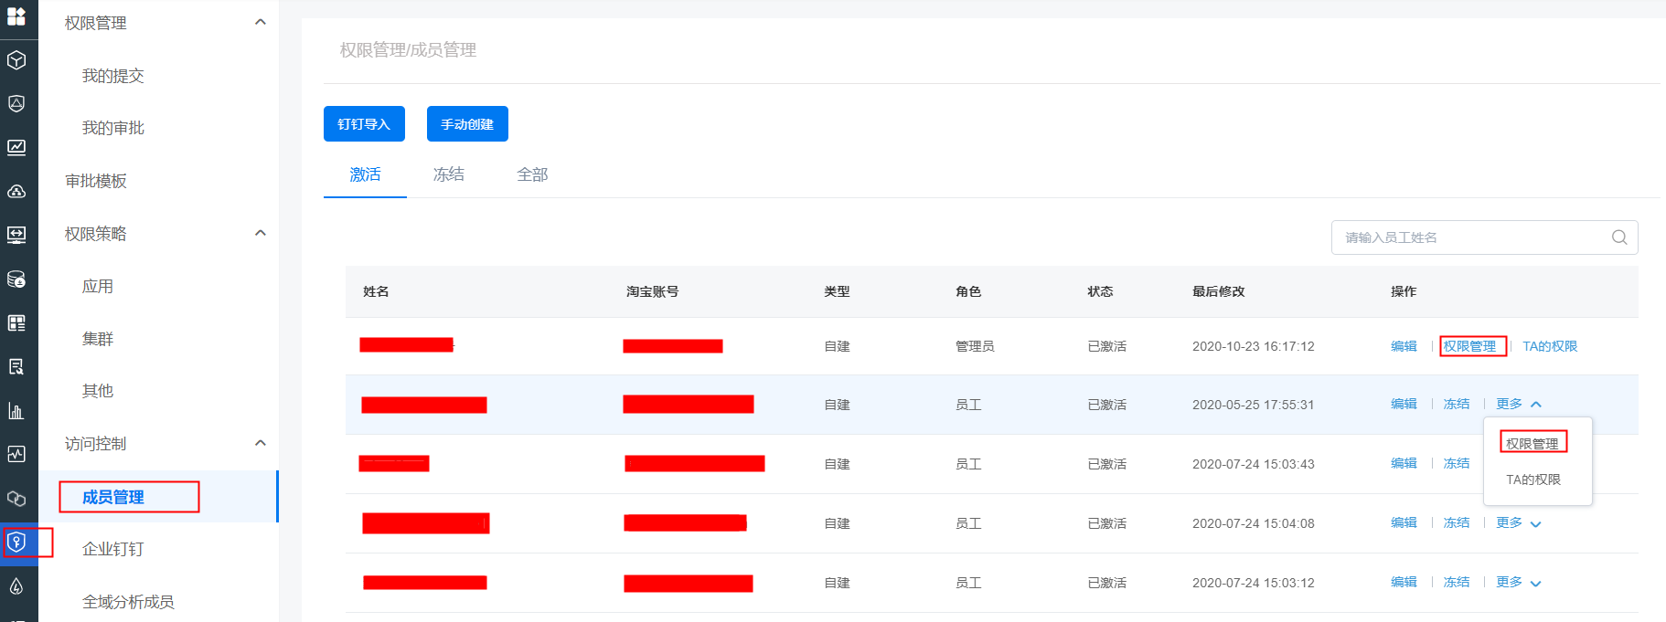Expand 更多 dropdown for 15:04:08 row
The width and height of the screenshot is (1666, 622).
tap(1518, 523)
